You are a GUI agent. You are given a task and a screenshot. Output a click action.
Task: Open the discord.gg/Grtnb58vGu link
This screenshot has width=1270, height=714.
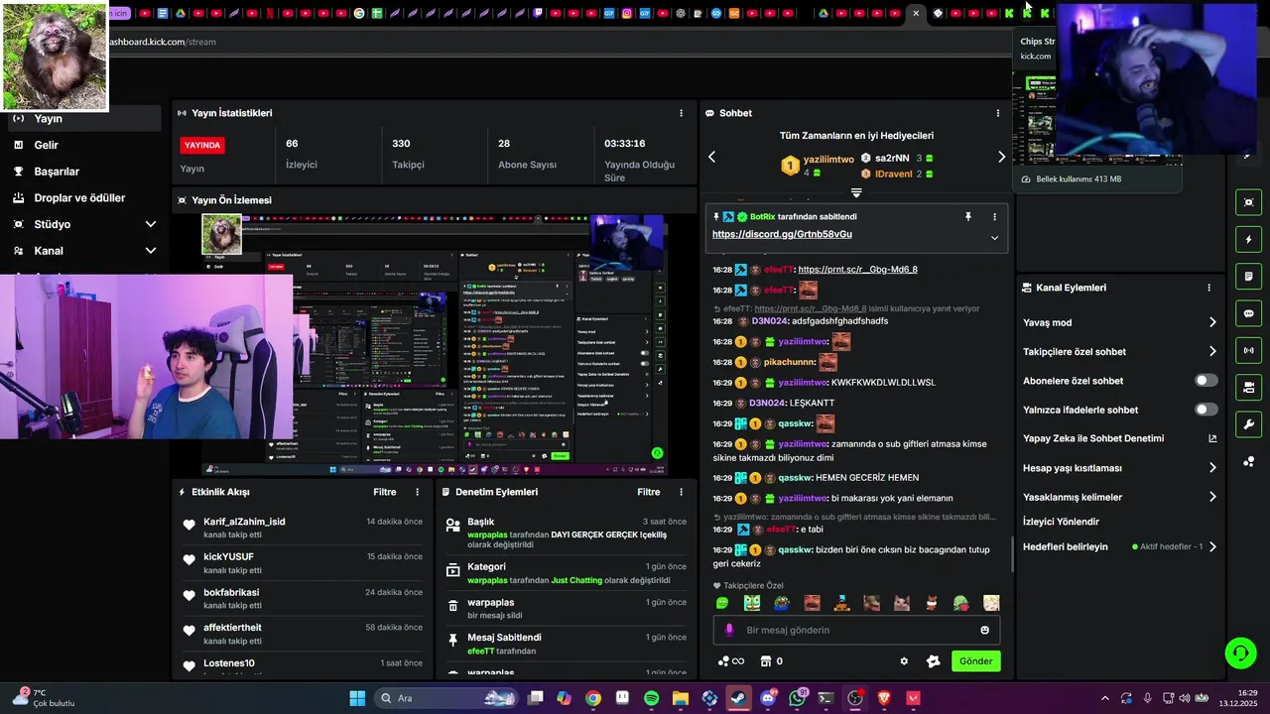(782, 234)
